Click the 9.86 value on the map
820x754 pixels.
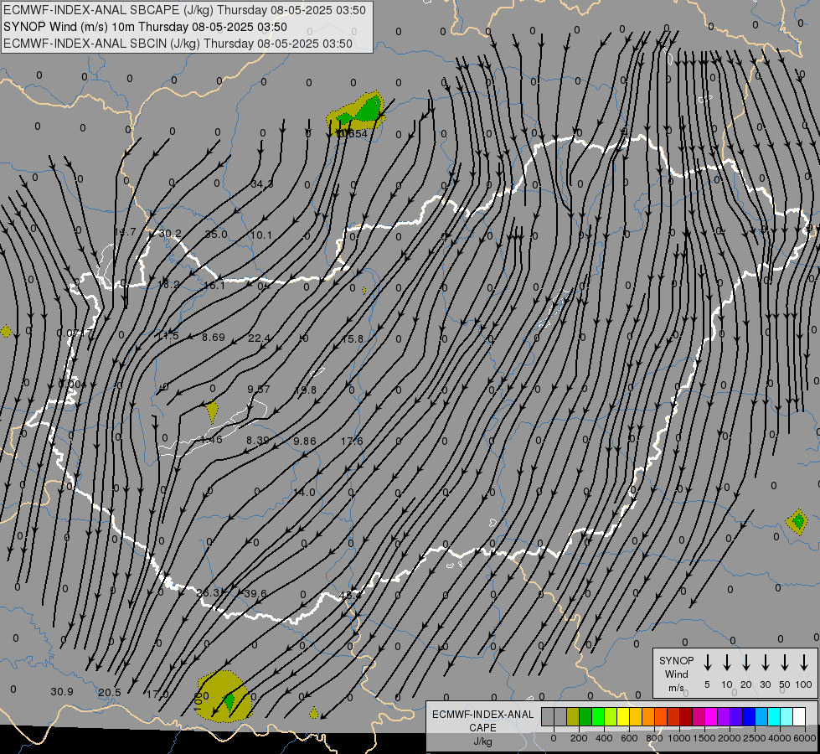tap(304, 442)
